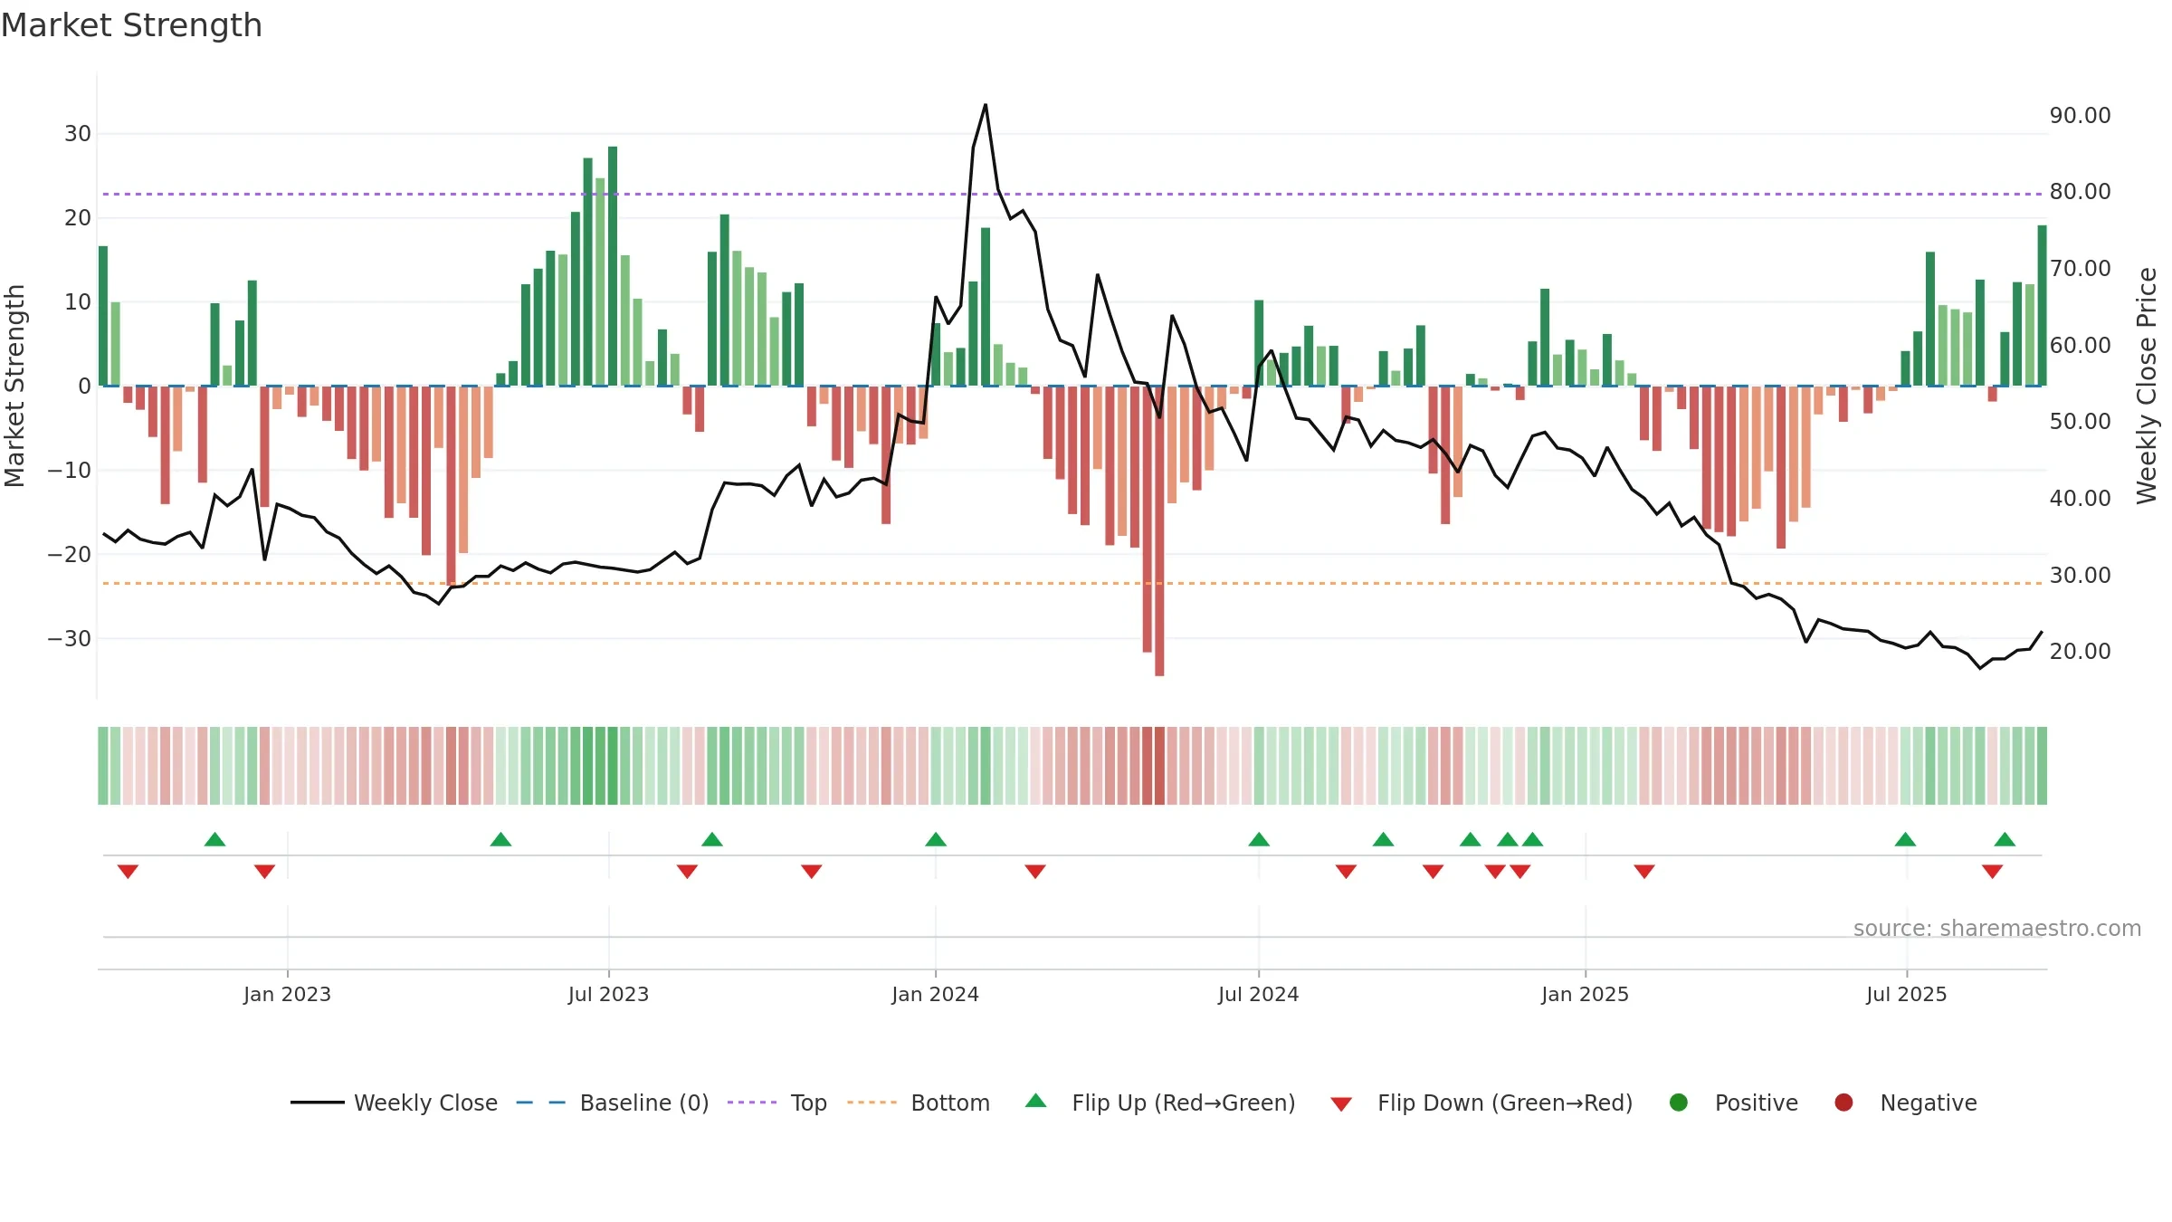Click the Jul 2024 x-axis label
The image size is (2172, 1222).
1258,995
